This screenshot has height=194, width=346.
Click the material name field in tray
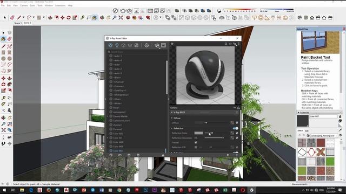[x=323, y=116]
